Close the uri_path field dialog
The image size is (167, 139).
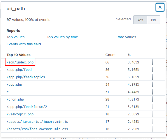click(160, 7)
